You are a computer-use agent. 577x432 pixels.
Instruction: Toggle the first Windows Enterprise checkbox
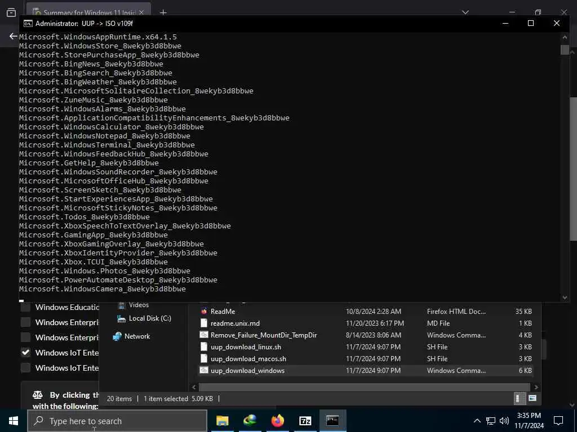26,322
